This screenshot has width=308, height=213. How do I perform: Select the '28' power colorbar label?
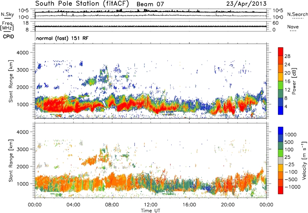point(287,56)
